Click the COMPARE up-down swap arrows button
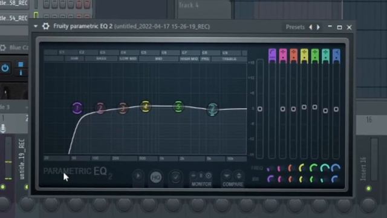 point(239,176)
